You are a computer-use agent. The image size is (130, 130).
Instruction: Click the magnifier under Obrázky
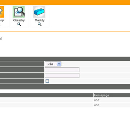click(19, 24)
